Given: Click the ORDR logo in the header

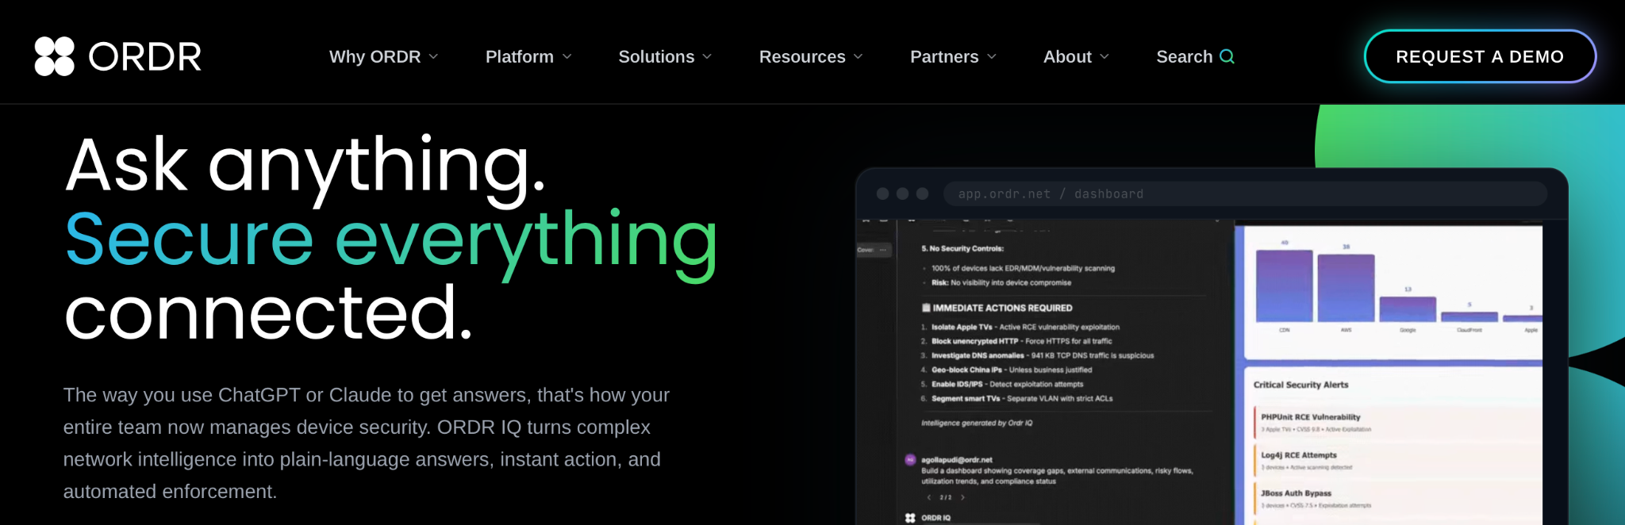Looking at the screenshot, I should [117, 56].
